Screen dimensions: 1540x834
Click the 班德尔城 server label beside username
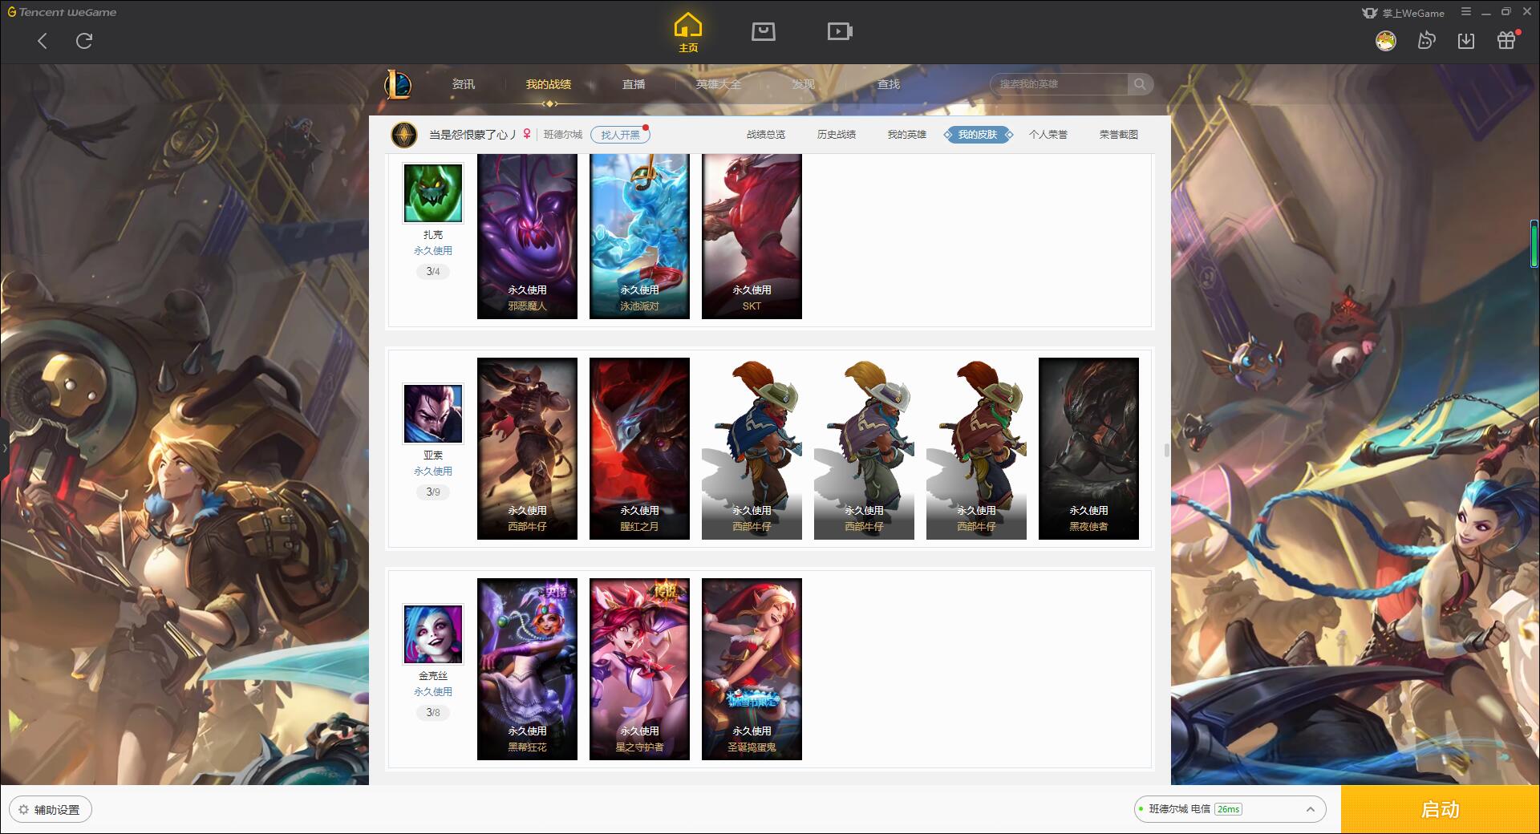point(563,135)
